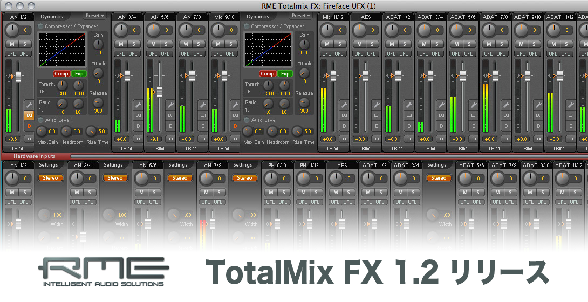
Task: Open wrench settings on the upper AES strip
Action: click(x=377, y=105)
